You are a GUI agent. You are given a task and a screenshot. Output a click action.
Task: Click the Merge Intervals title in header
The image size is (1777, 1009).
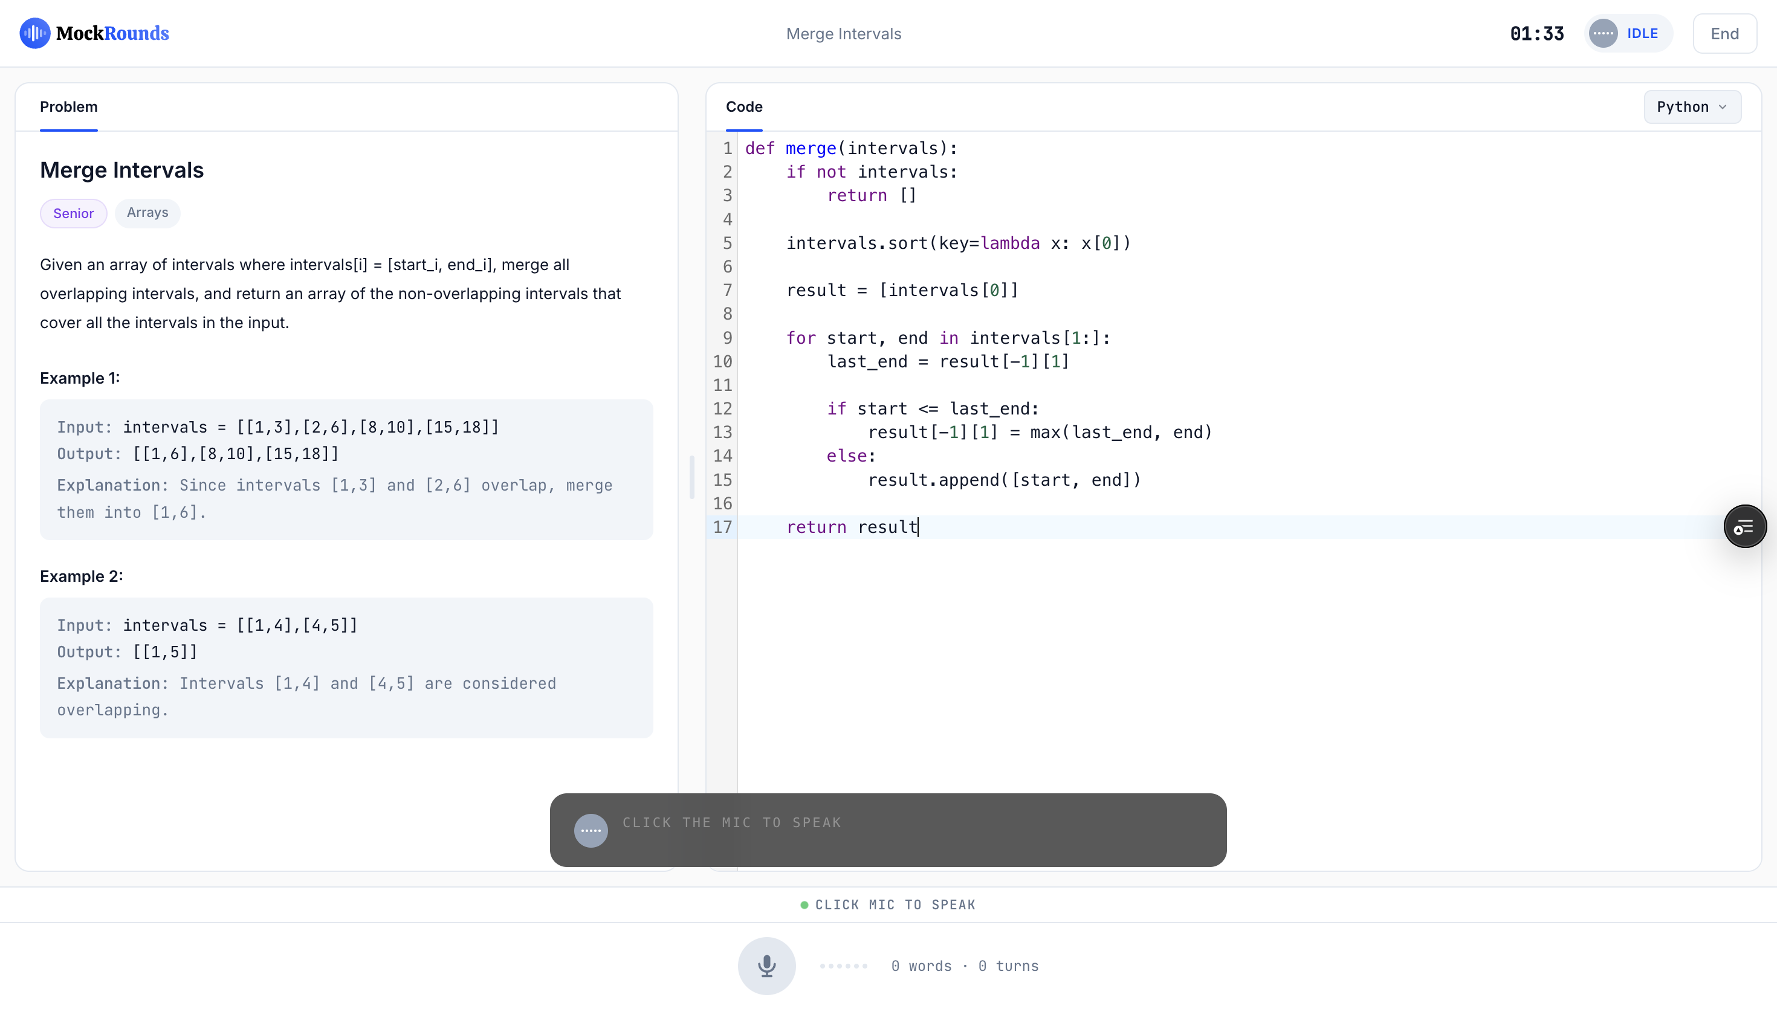click(x=843, y=33)
